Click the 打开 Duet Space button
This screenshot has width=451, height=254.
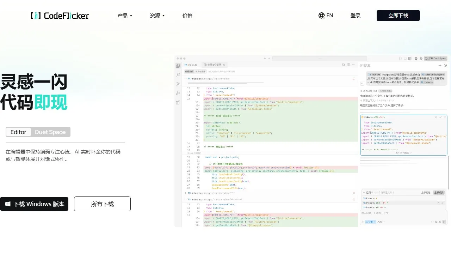coord(435,59)
